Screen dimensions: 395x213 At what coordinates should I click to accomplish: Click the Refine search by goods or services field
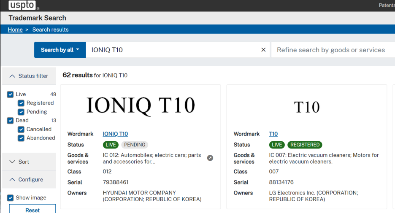(333, 50)
